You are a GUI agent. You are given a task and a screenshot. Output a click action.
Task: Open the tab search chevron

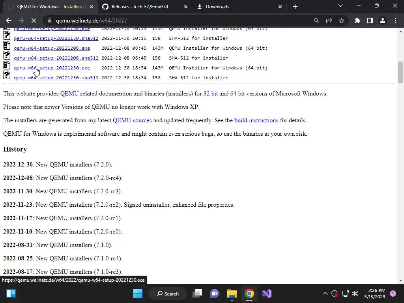click(340, 6)
